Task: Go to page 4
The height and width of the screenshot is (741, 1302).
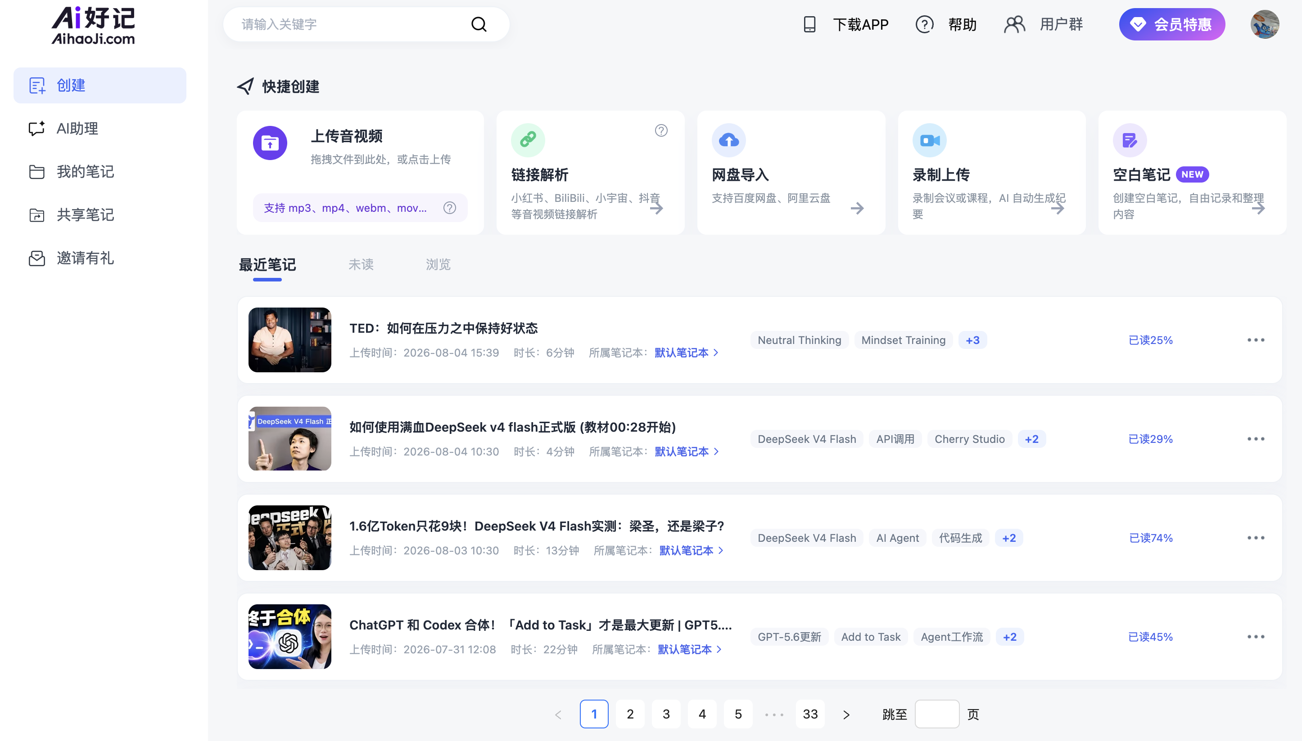Action: [702, 714]
